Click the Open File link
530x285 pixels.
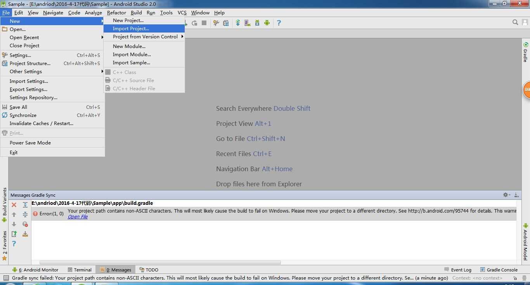click(78, 217)
